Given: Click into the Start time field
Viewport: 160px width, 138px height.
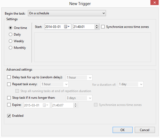Looking at the screenshot, I should click(x=83, y=27).
